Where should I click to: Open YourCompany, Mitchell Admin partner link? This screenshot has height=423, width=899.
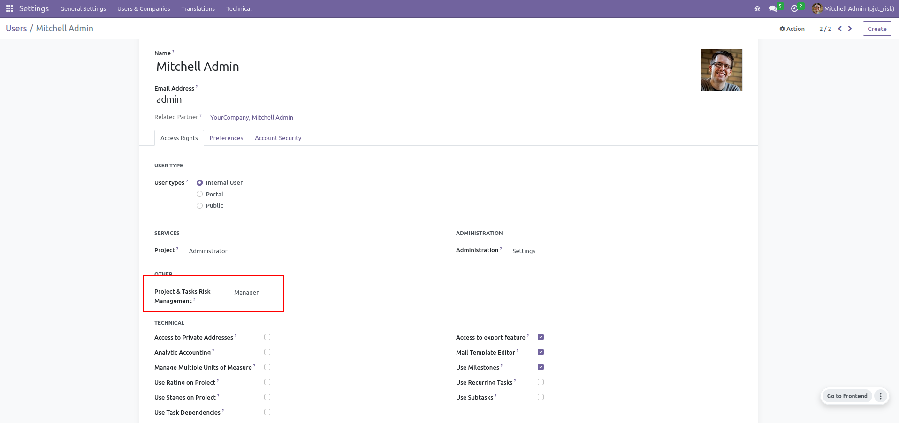pyautogui.click(x=251, y=117)
